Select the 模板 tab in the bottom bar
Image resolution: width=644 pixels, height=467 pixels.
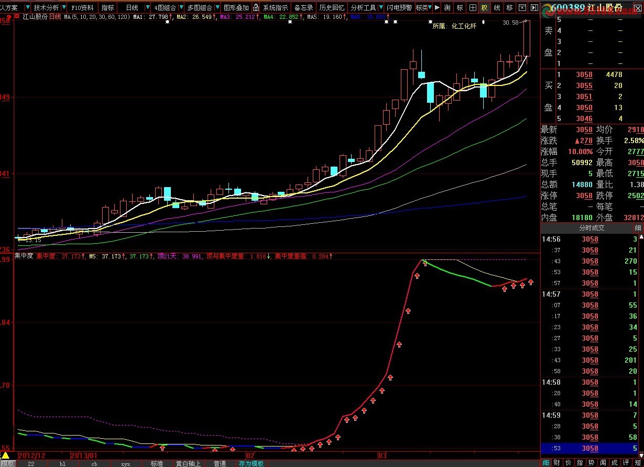coord(7,463)
